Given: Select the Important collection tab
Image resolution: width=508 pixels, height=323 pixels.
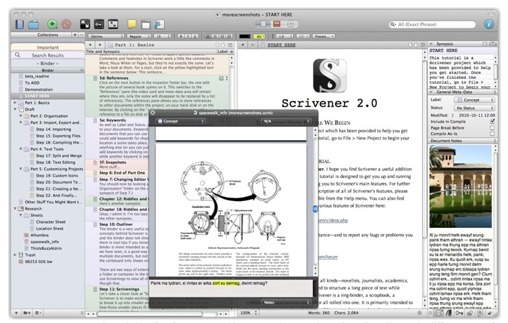Looking at the screenshot, I should point(47,47).
